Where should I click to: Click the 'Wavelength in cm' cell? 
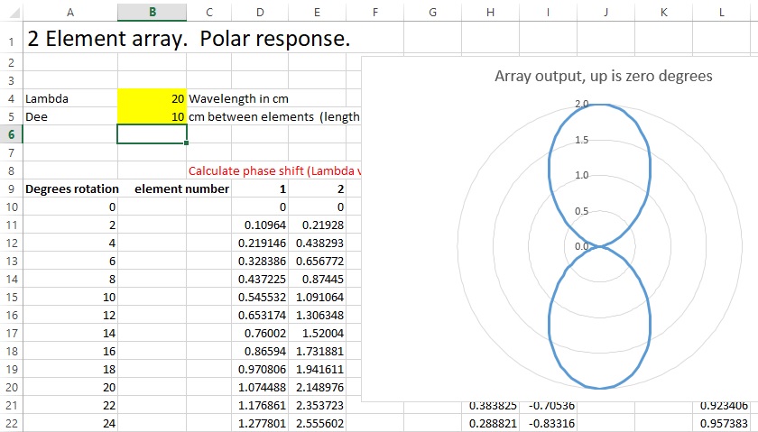coord(238,98)
